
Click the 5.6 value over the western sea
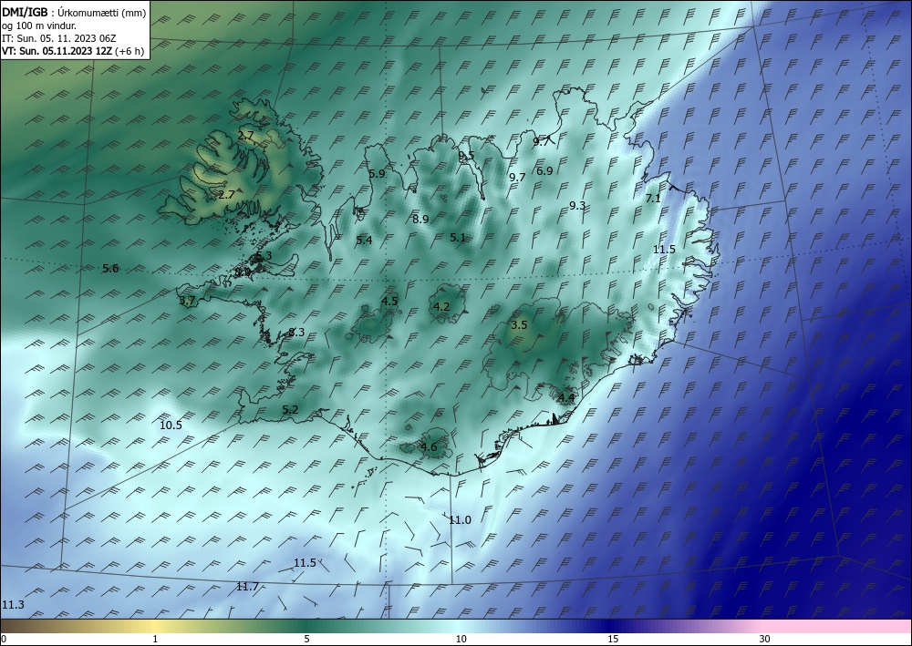coord(110,269)
